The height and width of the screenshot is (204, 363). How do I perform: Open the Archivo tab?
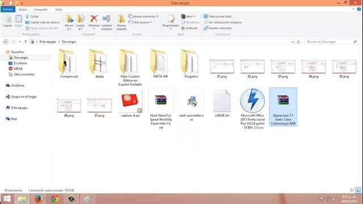8,10
